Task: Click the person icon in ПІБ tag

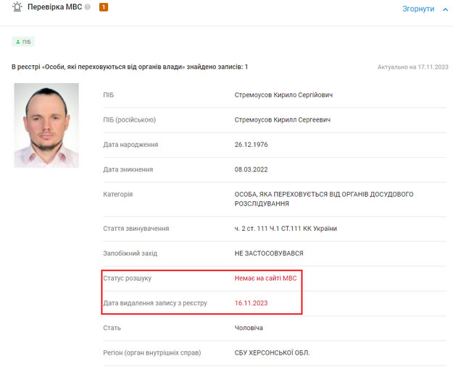Action: click(x=17, y=42)
